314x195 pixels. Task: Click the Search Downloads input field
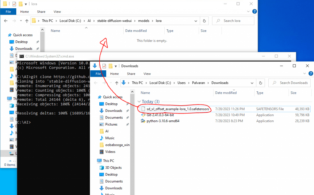pyautogui.click(x=289, y=83)
